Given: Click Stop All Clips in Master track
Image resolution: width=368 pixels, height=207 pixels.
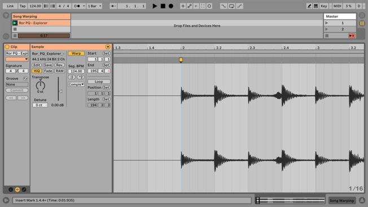Looking at the screenshot, I should click(327, 36).
